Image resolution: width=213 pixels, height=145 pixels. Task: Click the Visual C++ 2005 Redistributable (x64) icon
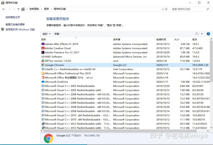coord(43,90)
